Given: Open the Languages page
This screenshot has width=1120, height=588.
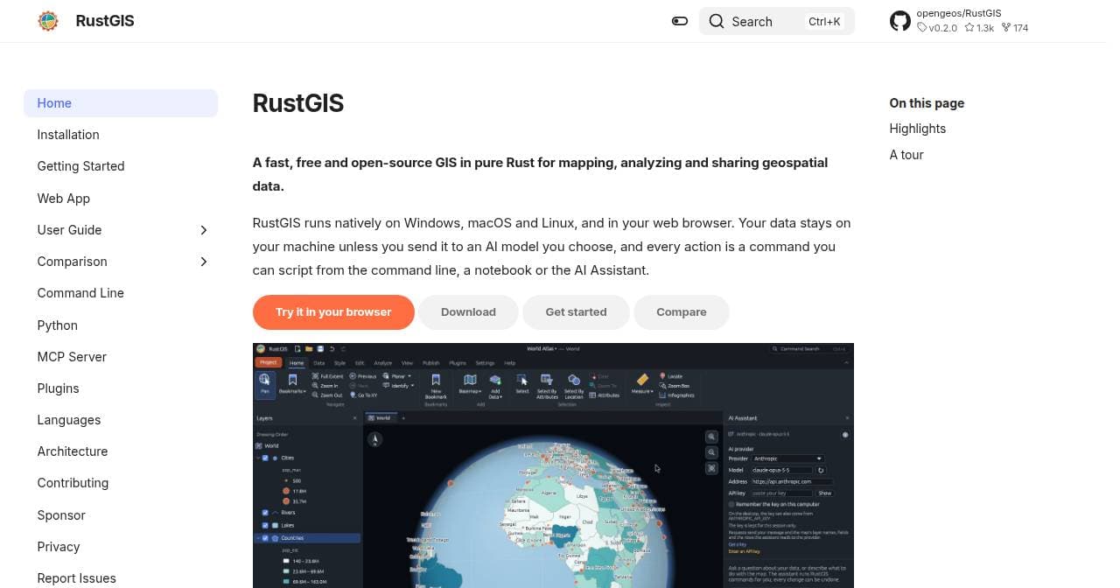Looking at the screenshot, I should [x=69, y=420].
